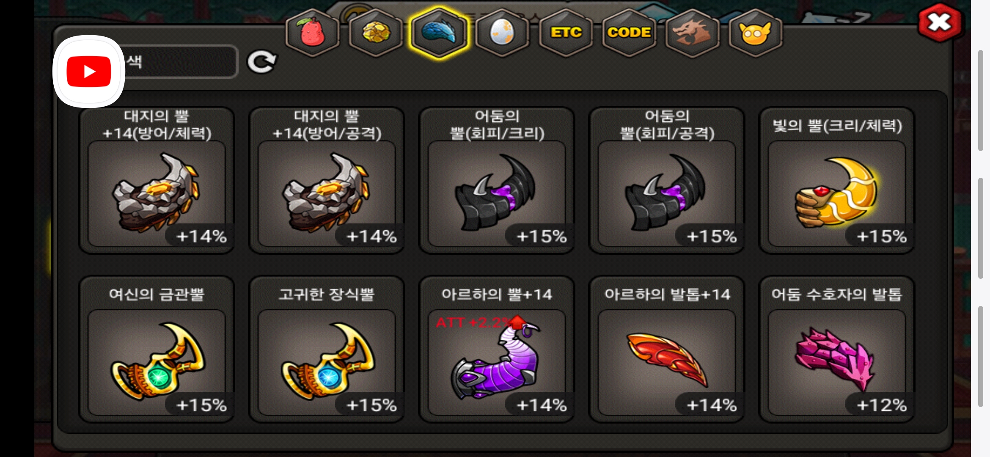Open the yellow cat face tab
The image size is (990, 457).
755,33
